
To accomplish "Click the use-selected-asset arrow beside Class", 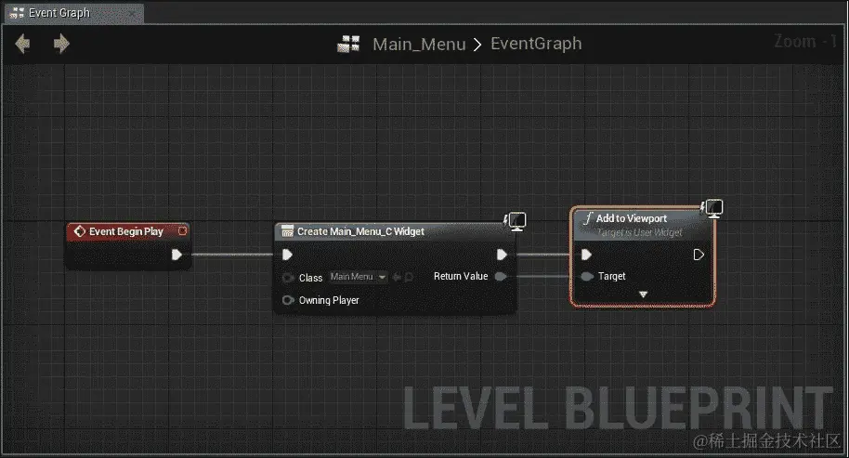I will (397, 277).
